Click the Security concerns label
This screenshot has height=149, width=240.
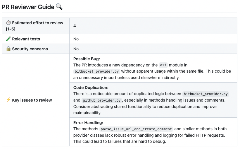pos(30,49)
